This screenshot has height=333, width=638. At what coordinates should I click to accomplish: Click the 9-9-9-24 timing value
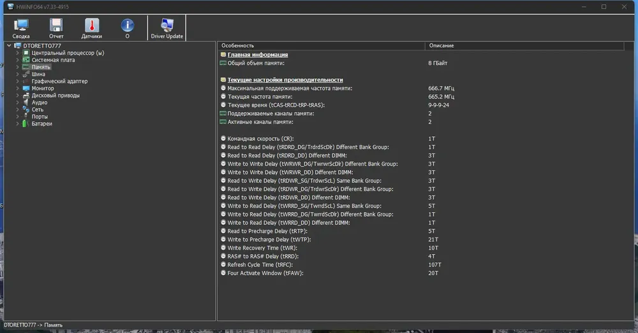click(x=439, y=105)
